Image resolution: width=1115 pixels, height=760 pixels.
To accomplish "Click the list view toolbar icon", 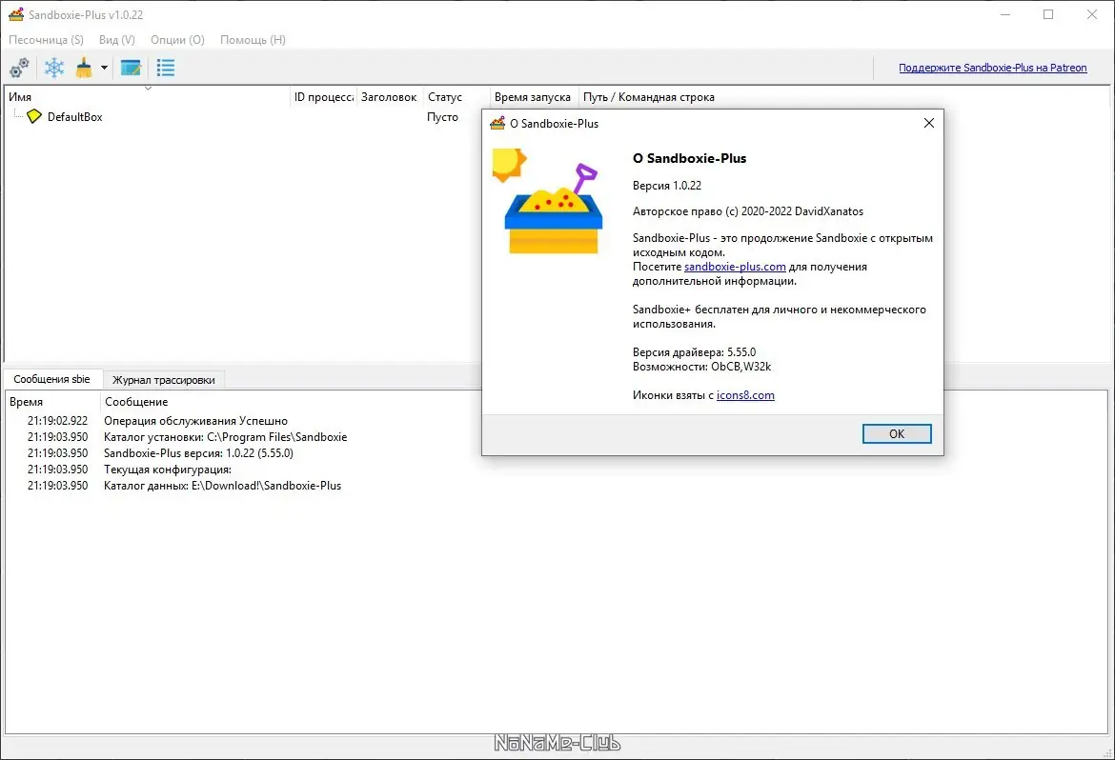I will tap(166, 68).
